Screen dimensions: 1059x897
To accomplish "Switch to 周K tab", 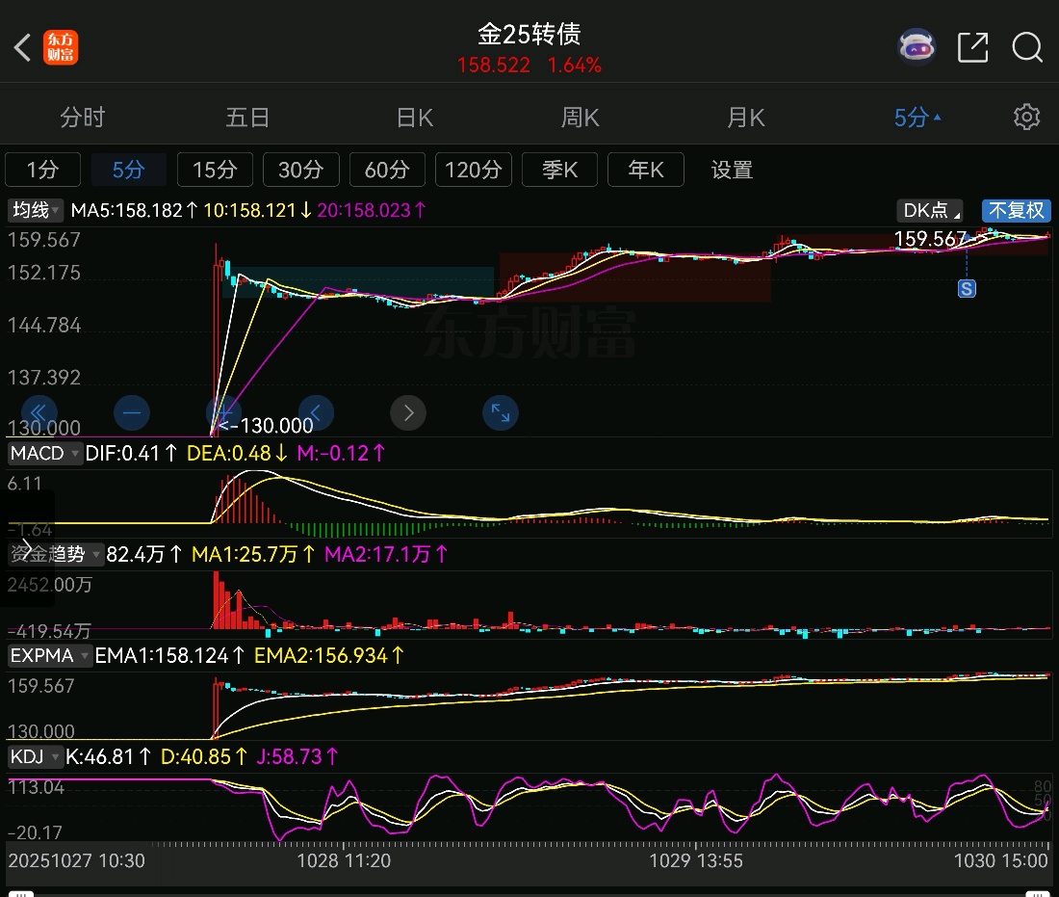I will tap(581, 118).
